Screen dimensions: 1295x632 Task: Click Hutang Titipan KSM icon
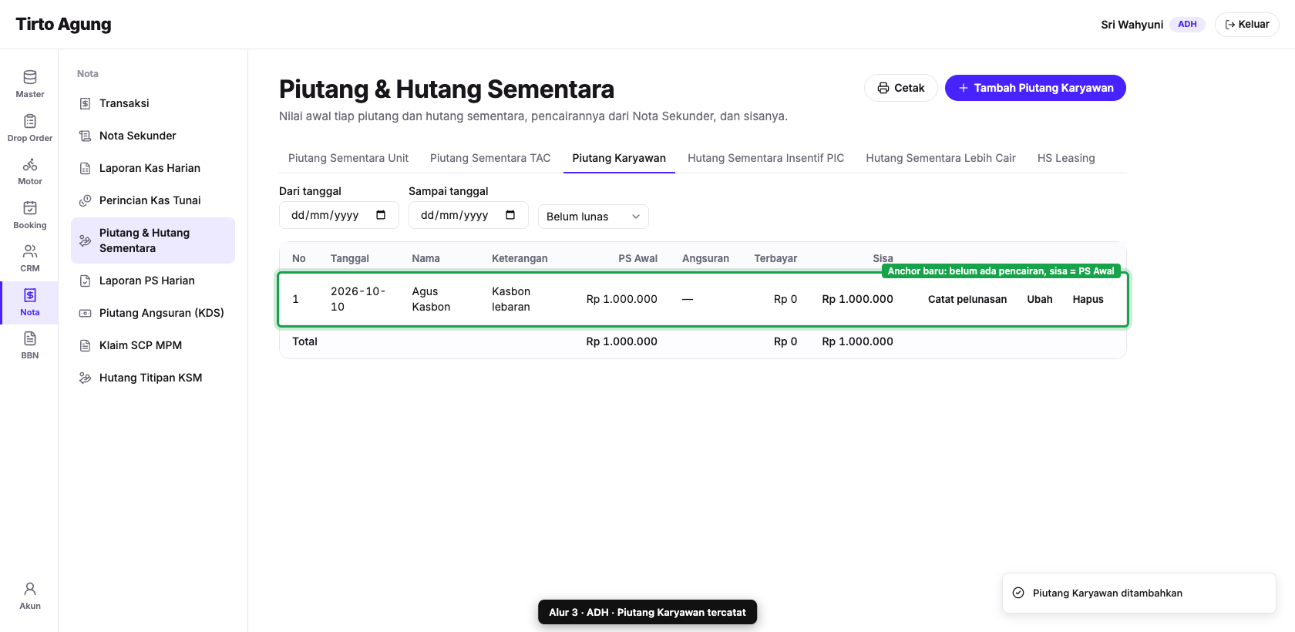(x=86, y=378)
